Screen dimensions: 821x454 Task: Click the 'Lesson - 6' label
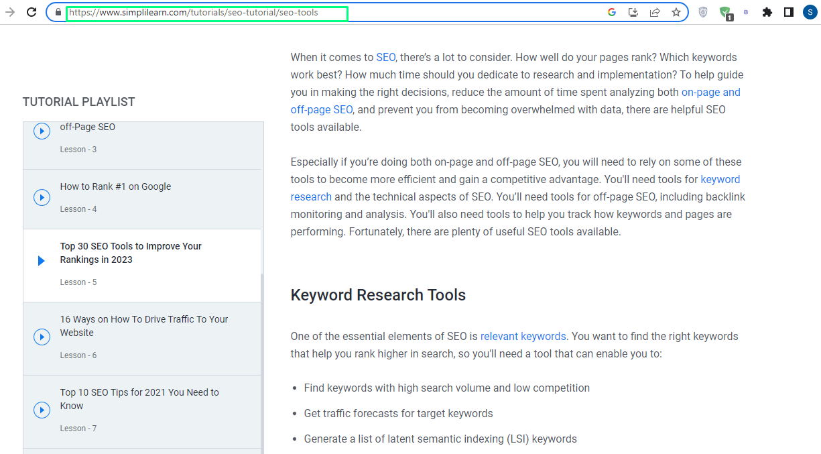click(78, 355)
